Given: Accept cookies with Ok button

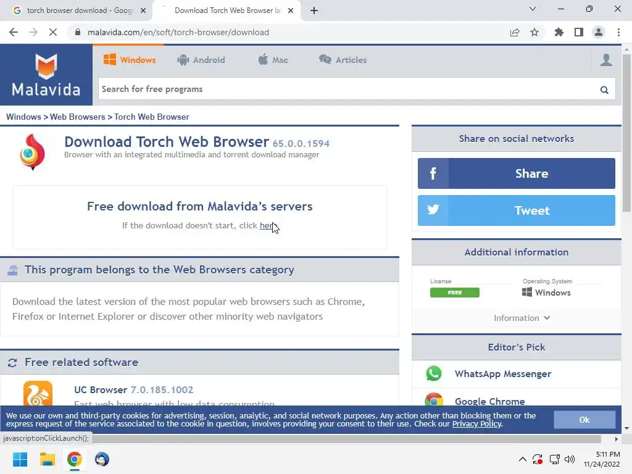Looking at the screenshot, I should (584, 420).
